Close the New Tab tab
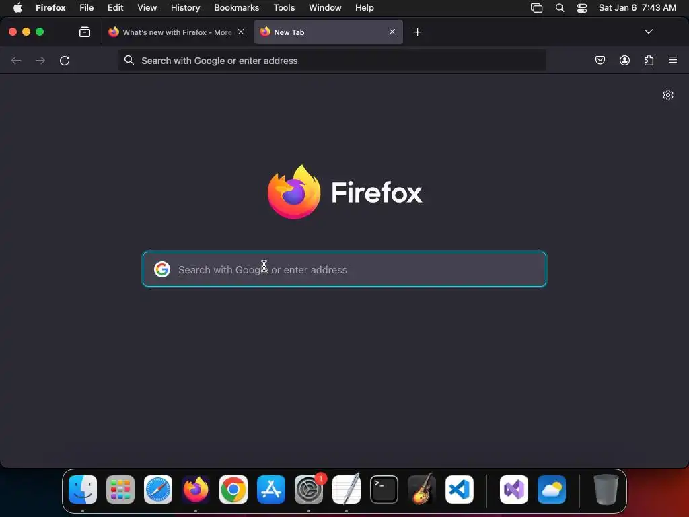The image size is (689, 517). (x=392, y=32)
